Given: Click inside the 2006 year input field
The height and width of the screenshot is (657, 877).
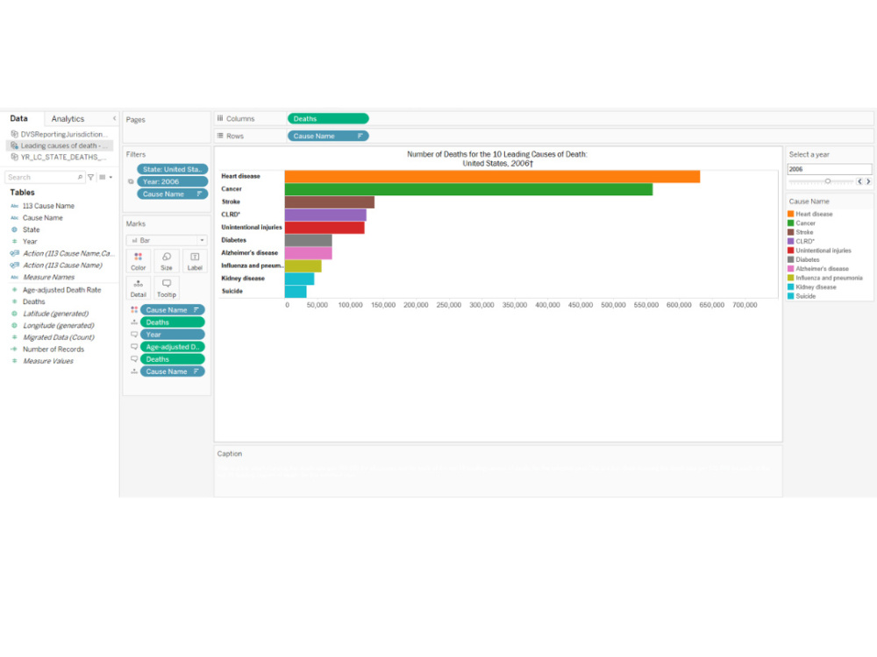Looking at the screenshot, I should 829,168.
